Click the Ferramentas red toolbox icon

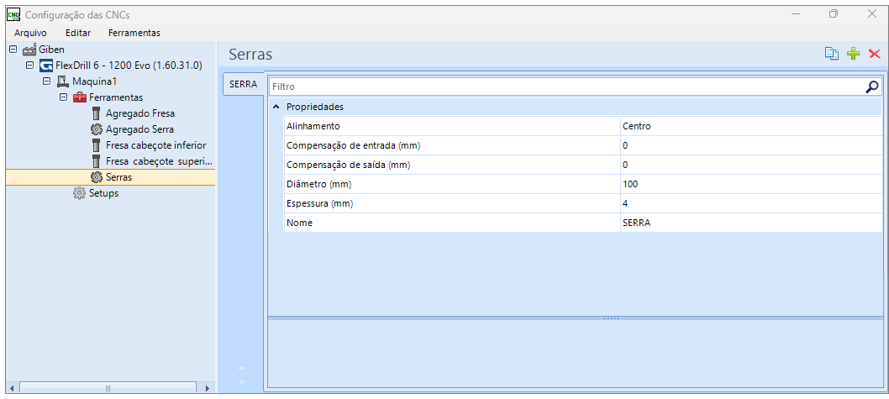point(79,97)
